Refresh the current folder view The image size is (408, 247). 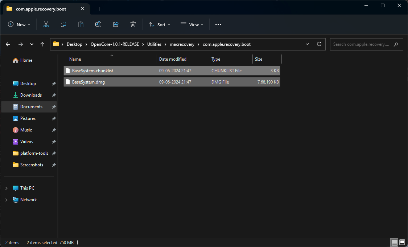319,44
